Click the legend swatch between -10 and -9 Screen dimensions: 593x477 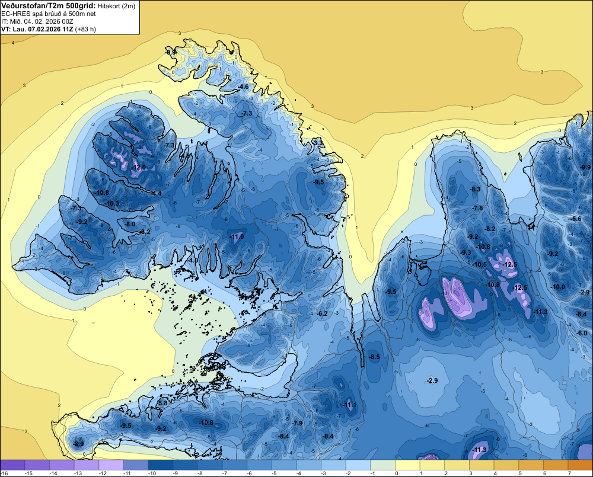[x=161, y=465]
